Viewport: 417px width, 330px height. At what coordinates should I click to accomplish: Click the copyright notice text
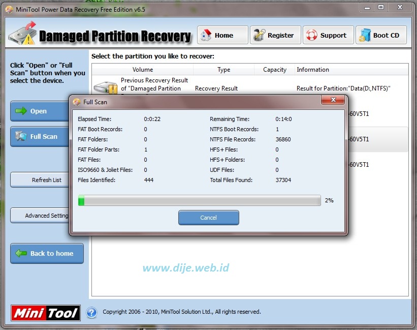point(182,312)
